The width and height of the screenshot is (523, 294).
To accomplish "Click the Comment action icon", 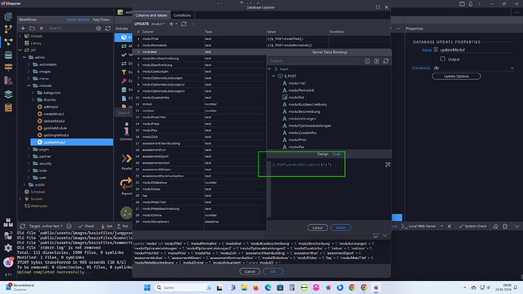I will [127, 129].
